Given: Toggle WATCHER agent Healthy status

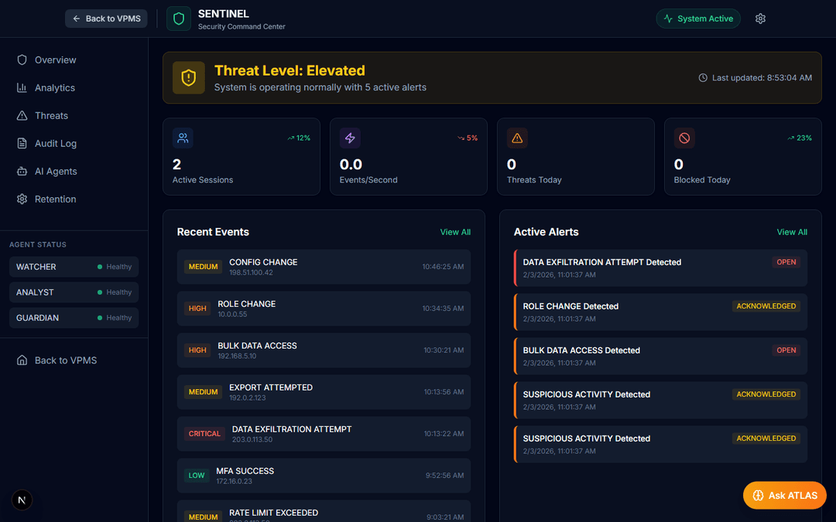Looking at the screenshot, I should point(115,266).
